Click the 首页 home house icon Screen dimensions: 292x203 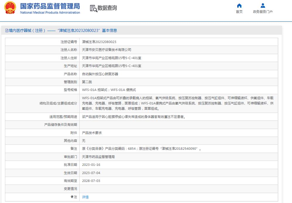point(239,6)
